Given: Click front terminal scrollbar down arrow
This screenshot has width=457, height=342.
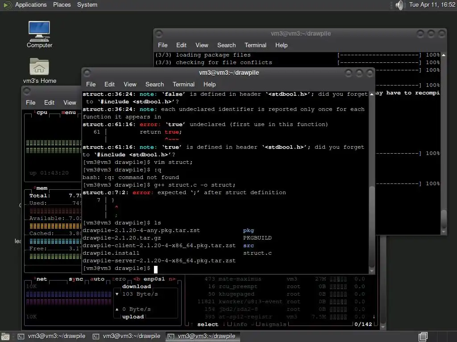Looking at the screenshot, I should click(x=372, y=271).
